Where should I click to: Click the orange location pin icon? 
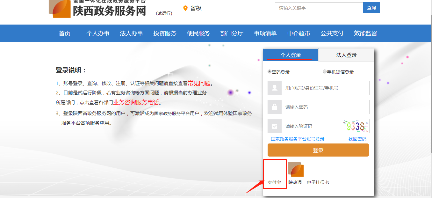[185, 8]
